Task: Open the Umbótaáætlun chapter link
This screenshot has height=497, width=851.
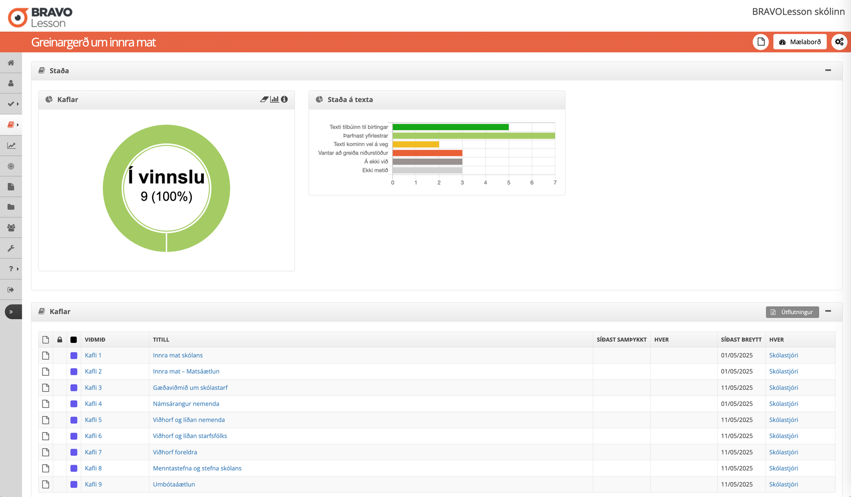Action: (x=174, y=484)
